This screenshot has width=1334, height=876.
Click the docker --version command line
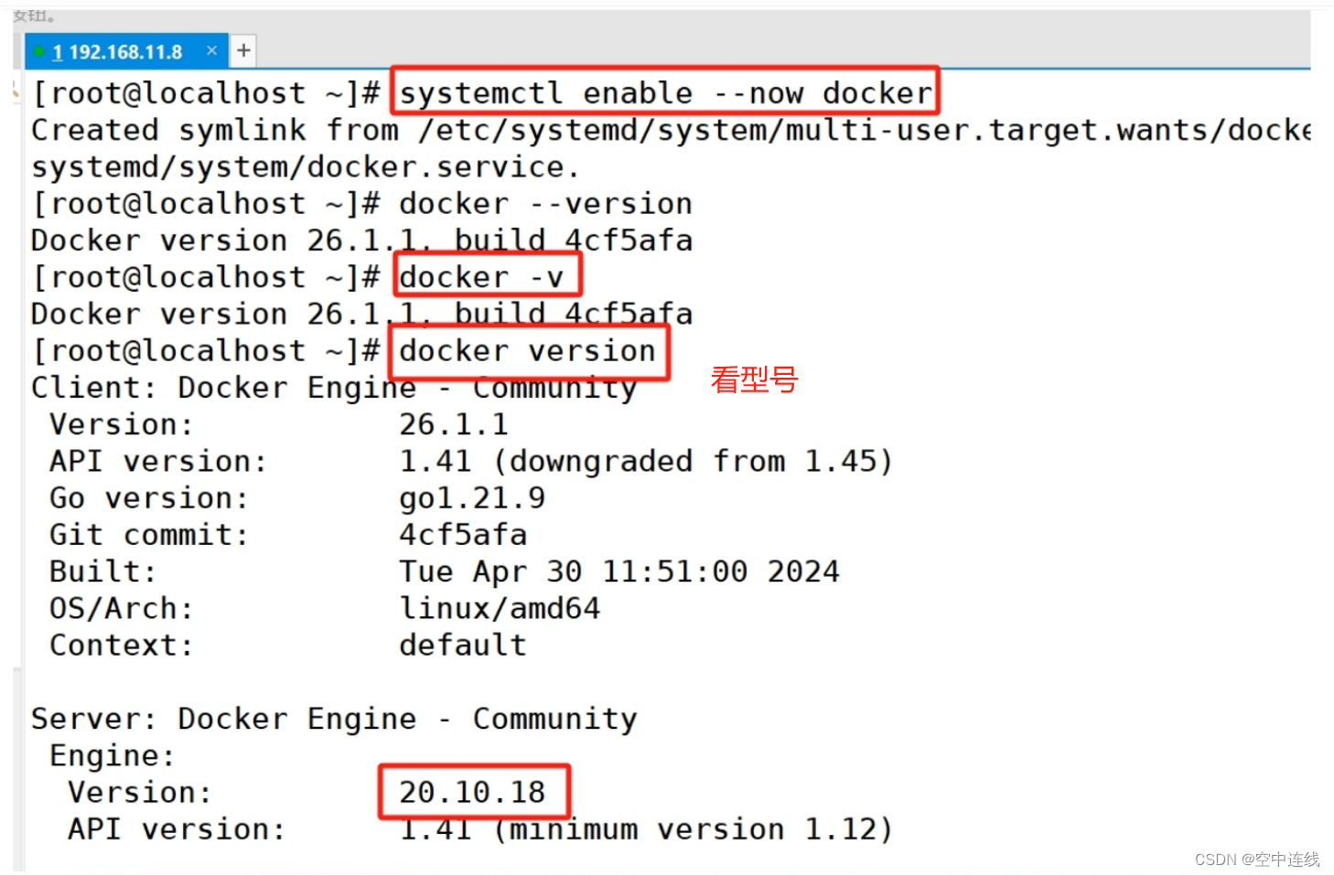point(544,202)
